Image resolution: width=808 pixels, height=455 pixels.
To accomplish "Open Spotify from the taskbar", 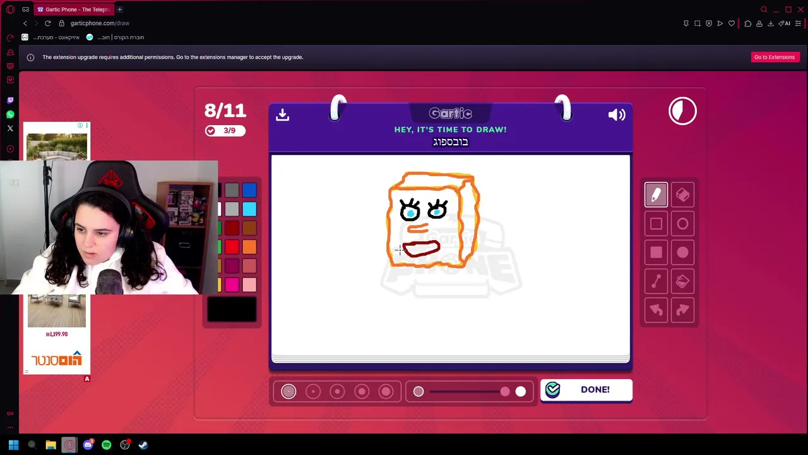I will pos(106,445).
